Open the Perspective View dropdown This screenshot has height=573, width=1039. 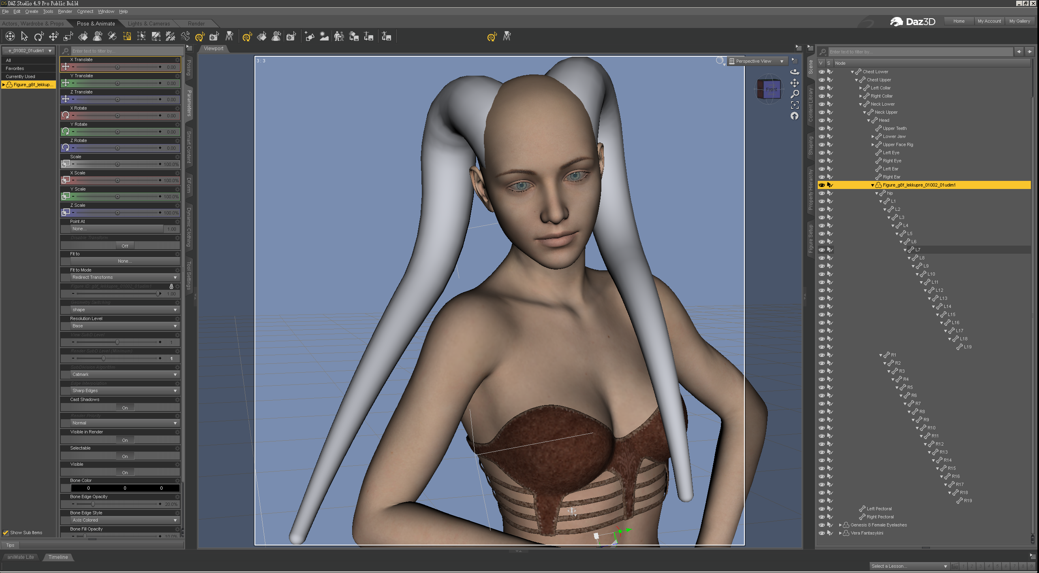(x=757, y=61)
